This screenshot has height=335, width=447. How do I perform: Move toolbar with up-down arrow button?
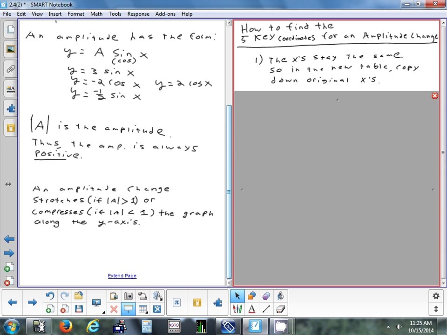(436, 309)
